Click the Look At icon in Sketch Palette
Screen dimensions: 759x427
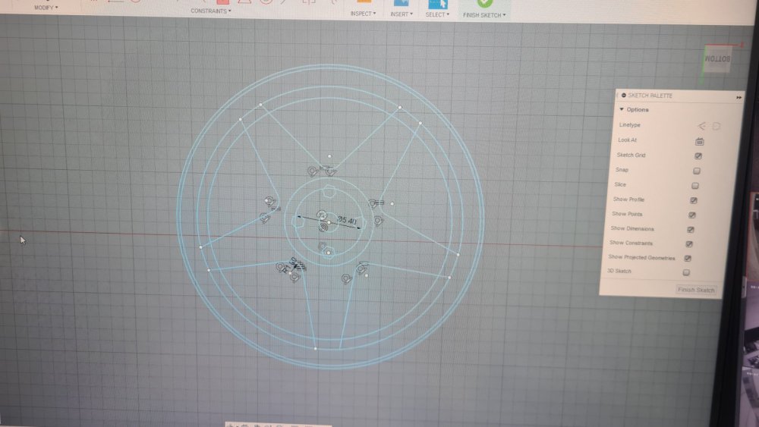[700, 140]
